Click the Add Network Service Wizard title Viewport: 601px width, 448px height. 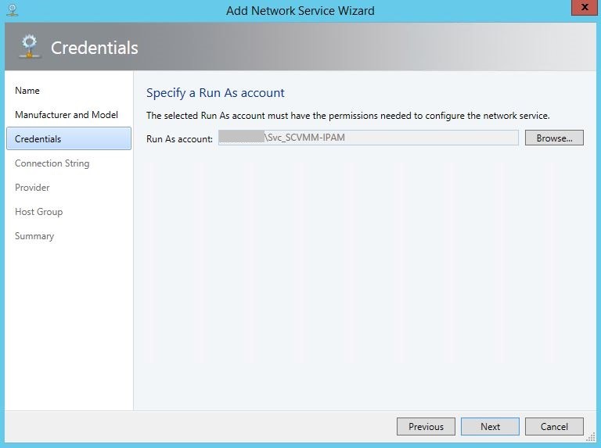[x=300, y=11]
